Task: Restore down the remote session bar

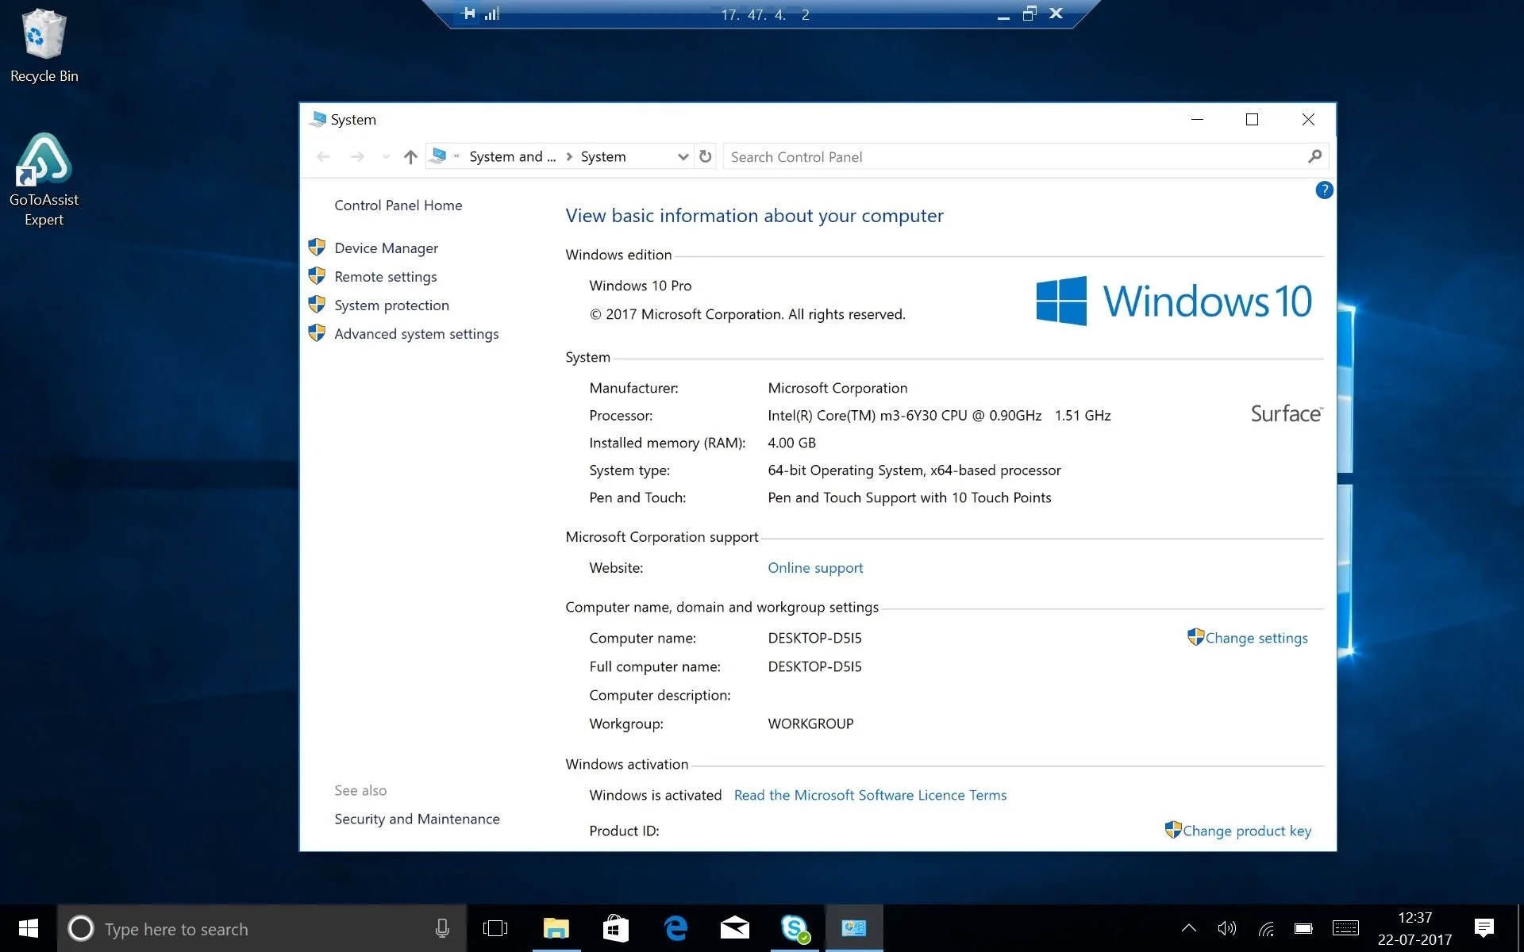Action: (1029, 13)
